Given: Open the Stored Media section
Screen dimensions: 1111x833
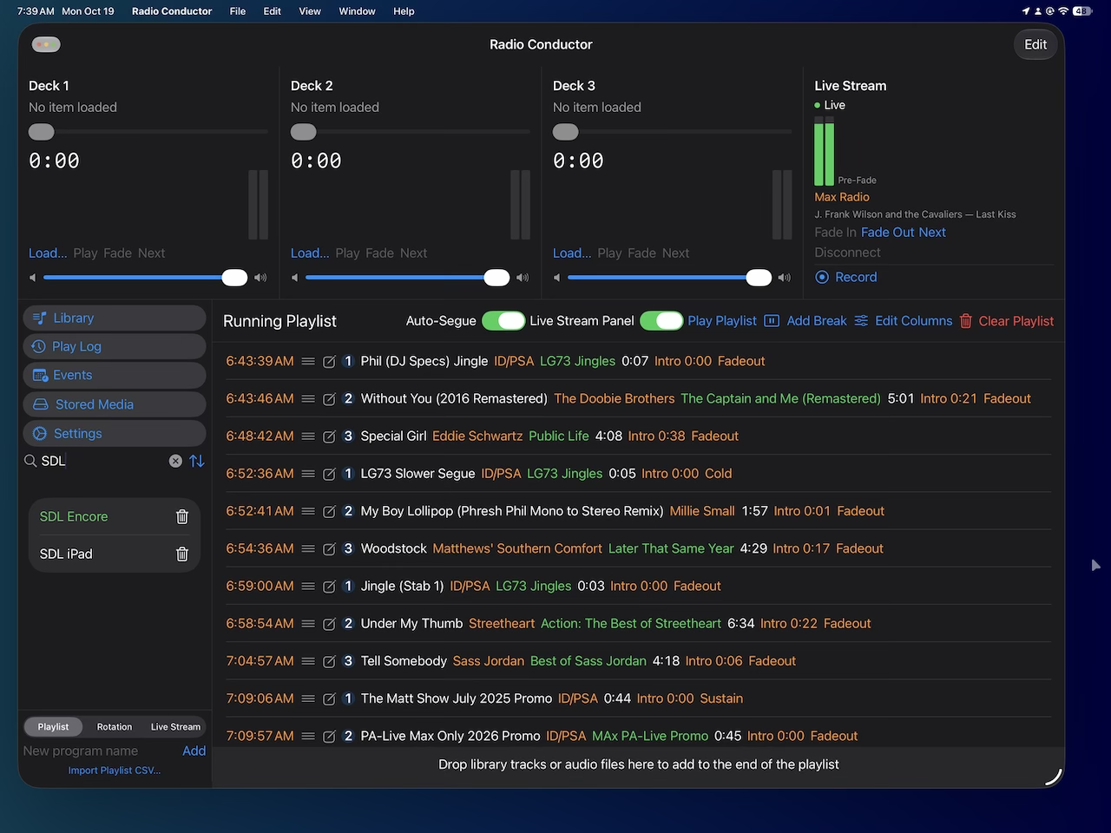Looking at the screenshot, I should point(115,404).
